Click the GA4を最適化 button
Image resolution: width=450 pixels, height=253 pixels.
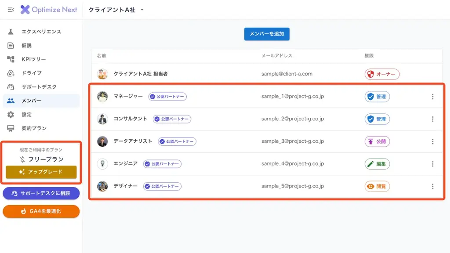(x=41, y=211)
